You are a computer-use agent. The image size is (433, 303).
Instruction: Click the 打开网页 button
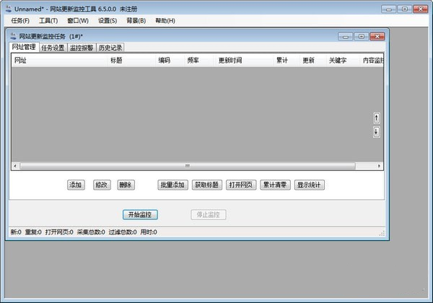coord(241,185)
